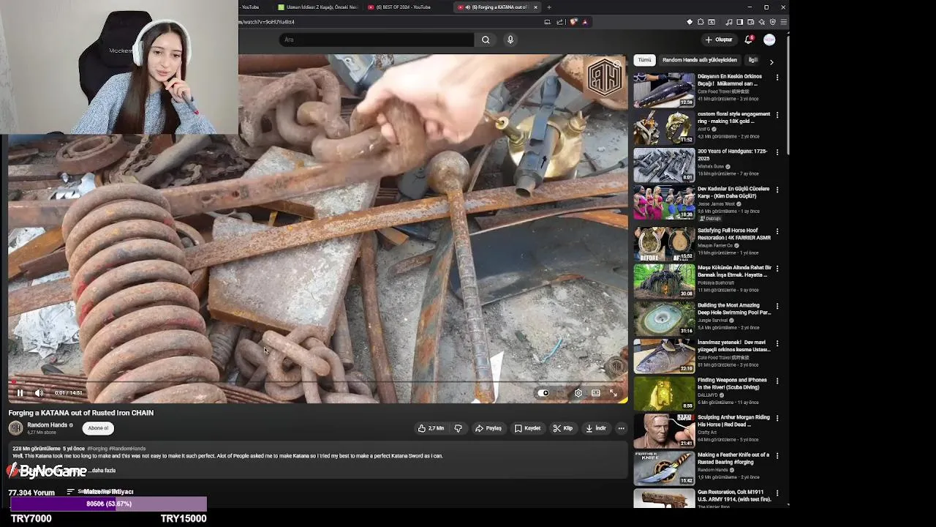This screenshot has height=527, width=936.
Task: Open the Random Hands channel avatar
Action: tap(15, 428)
